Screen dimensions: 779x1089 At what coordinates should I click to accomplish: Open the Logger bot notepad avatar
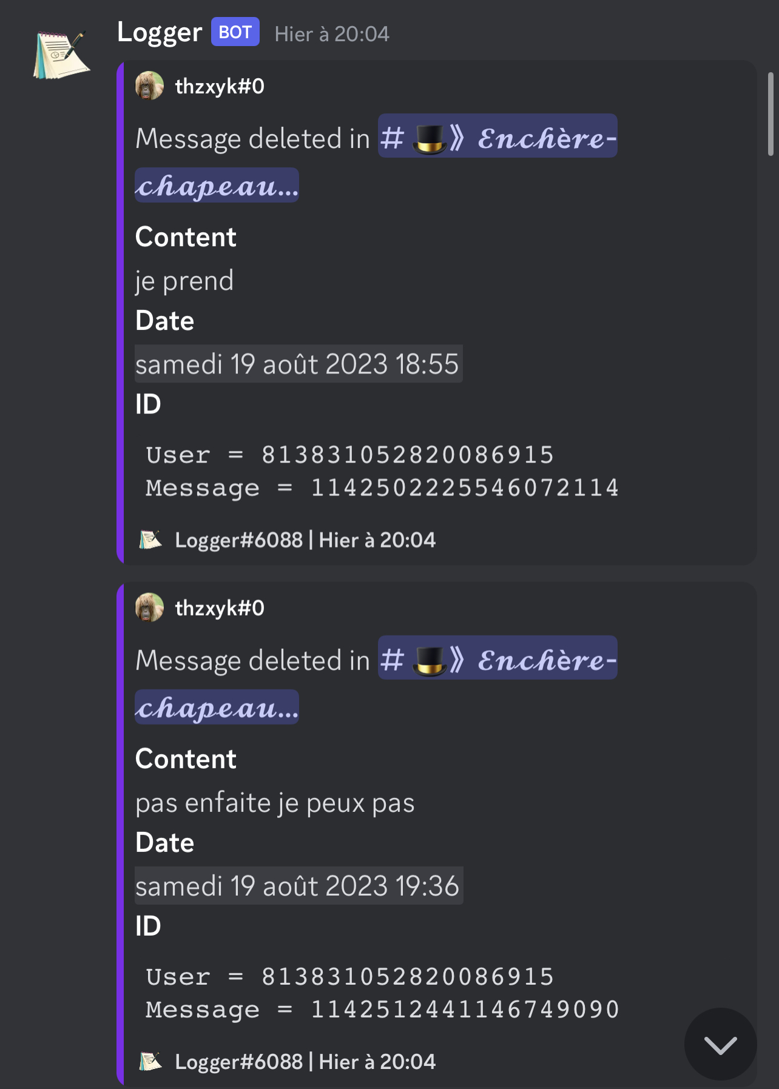(x=62, y=55)
